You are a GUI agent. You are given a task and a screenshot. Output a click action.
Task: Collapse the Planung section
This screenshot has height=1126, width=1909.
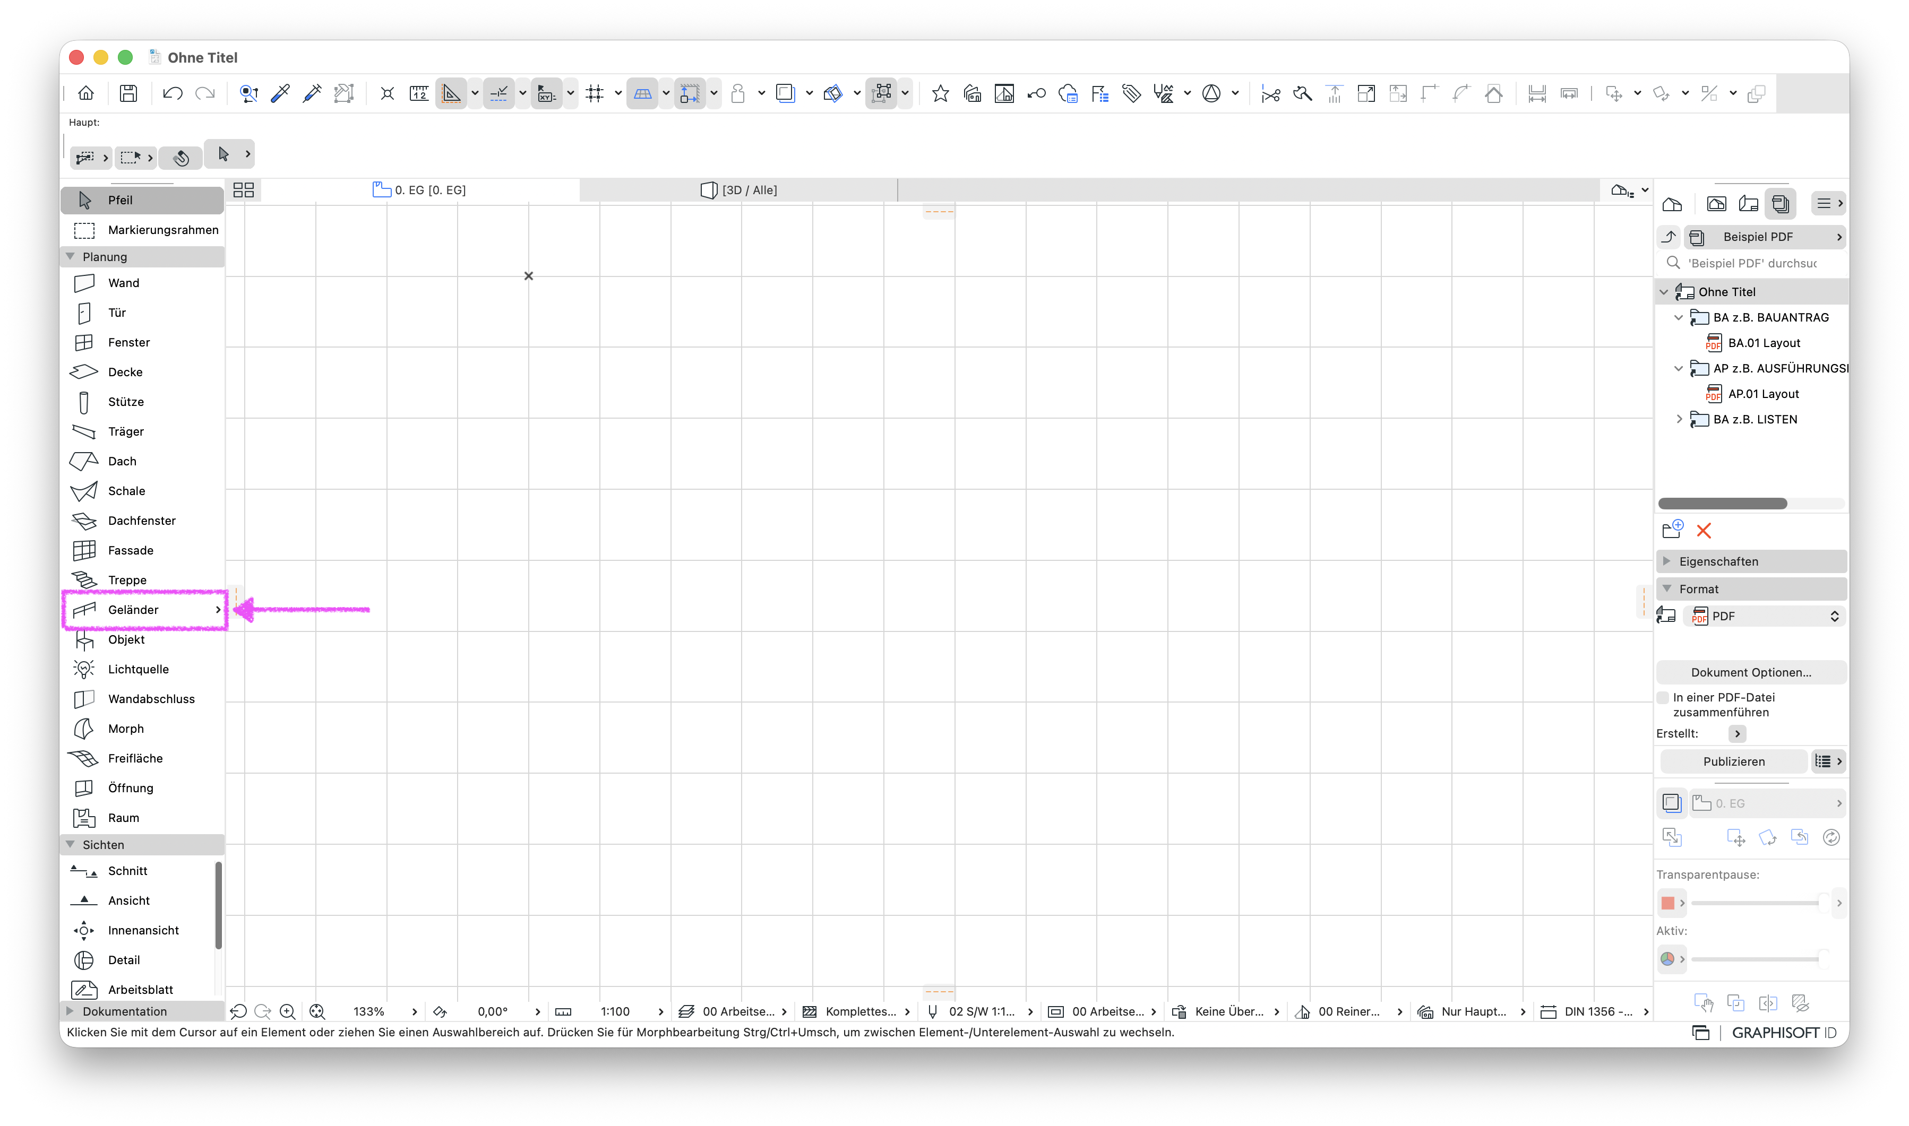coord(71,256)
